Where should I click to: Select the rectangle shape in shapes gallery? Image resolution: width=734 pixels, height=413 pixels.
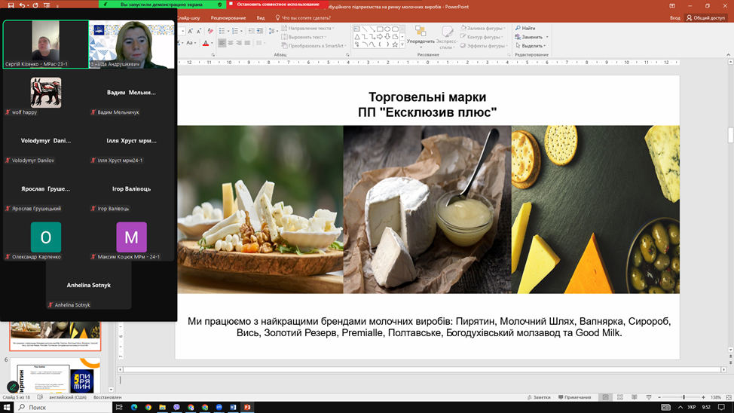380,29
